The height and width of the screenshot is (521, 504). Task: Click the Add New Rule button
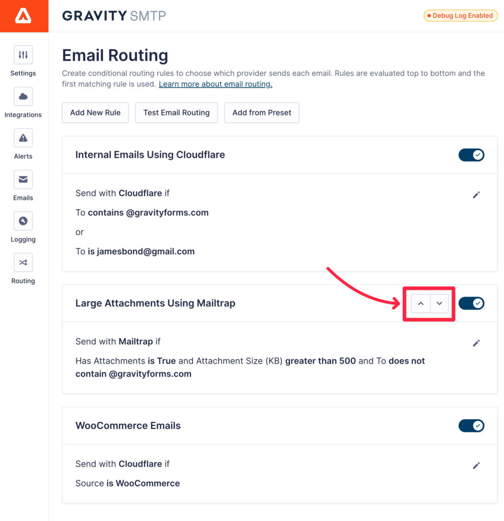tap(95, 112)
